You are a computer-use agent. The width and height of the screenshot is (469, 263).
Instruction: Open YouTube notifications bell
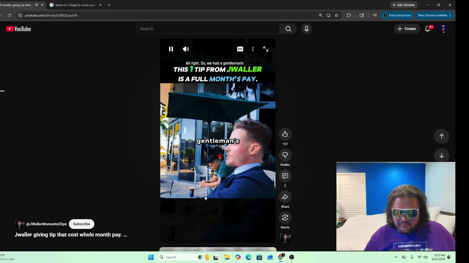pyautogui.click(x=428, y=29)
